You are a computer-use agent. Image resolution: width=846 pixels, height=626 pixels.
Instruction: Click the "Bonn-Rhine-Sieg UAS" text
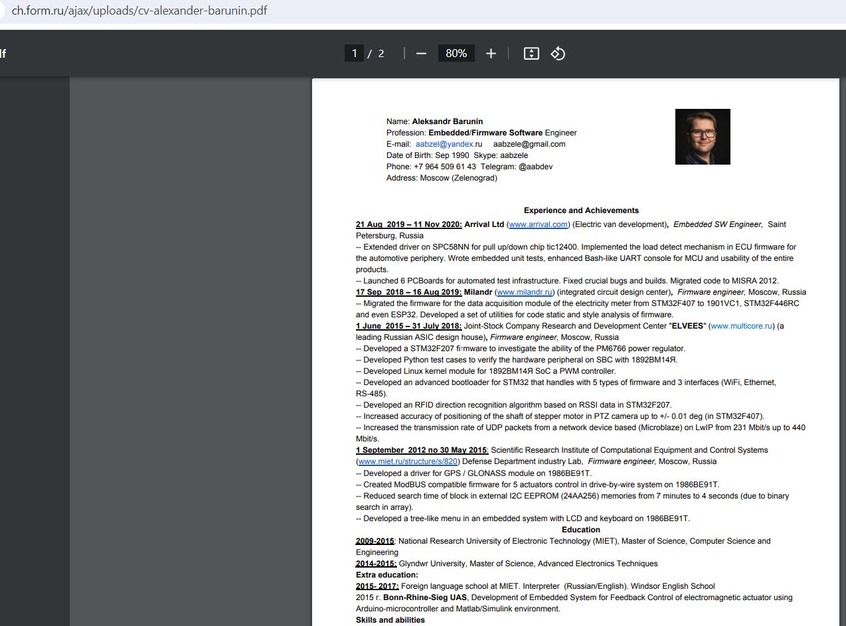425,597
